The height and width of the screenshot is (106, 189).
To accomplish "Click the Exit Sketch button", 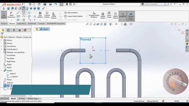I will point(4,15).
